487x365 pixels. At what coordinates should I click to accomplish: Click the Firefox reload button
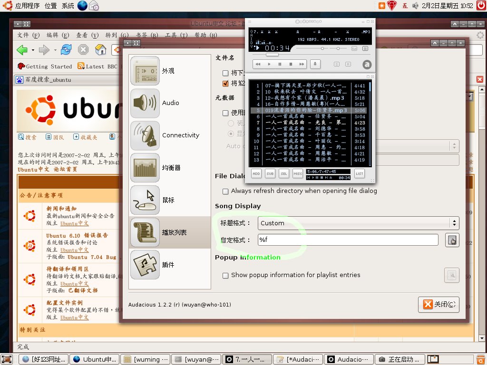(x=66, y=49)
